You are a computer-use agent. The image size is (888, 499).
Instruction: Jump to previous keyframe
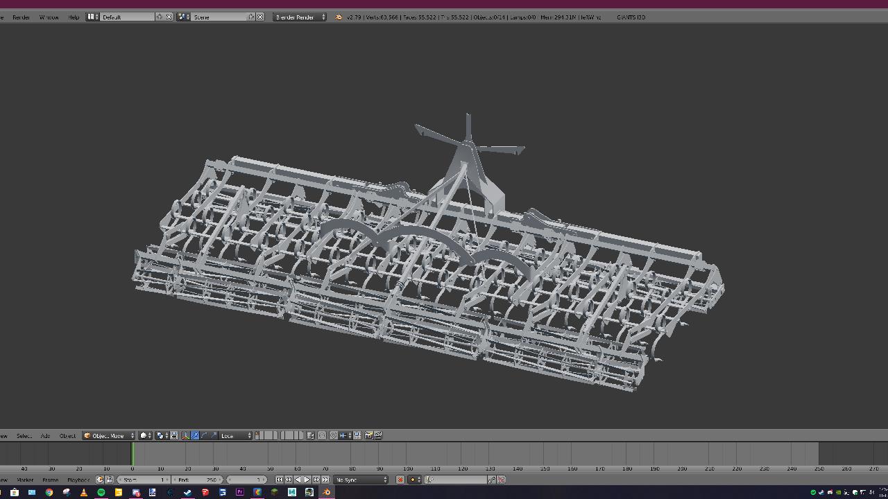(289, 480)
